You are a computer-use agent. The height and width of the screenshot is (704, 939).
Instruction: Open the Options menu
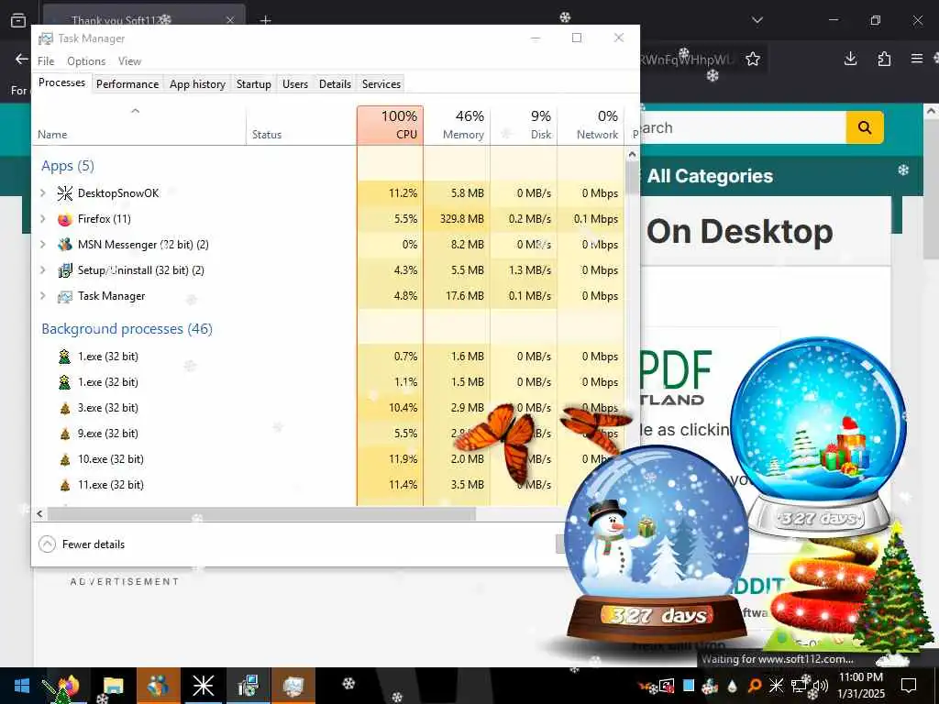tap(86, 61)
